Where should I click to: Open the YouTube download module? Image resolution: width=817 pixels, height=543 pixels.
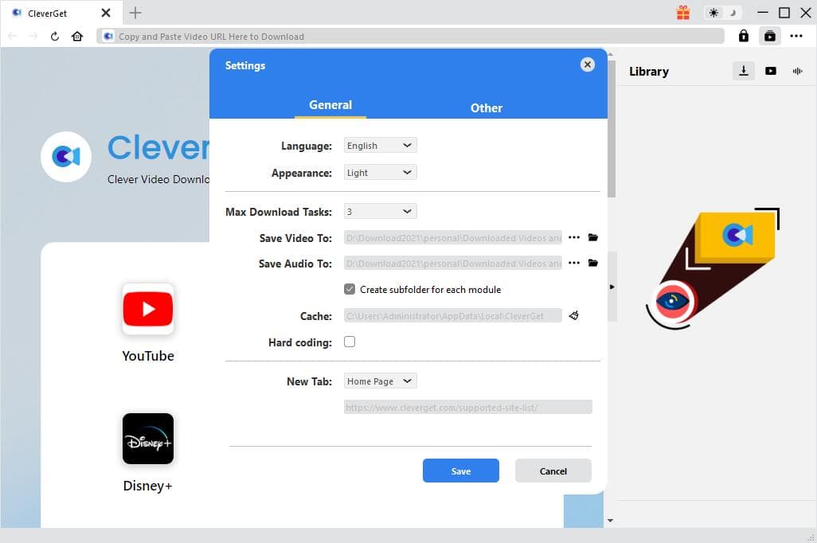[147, 309]
